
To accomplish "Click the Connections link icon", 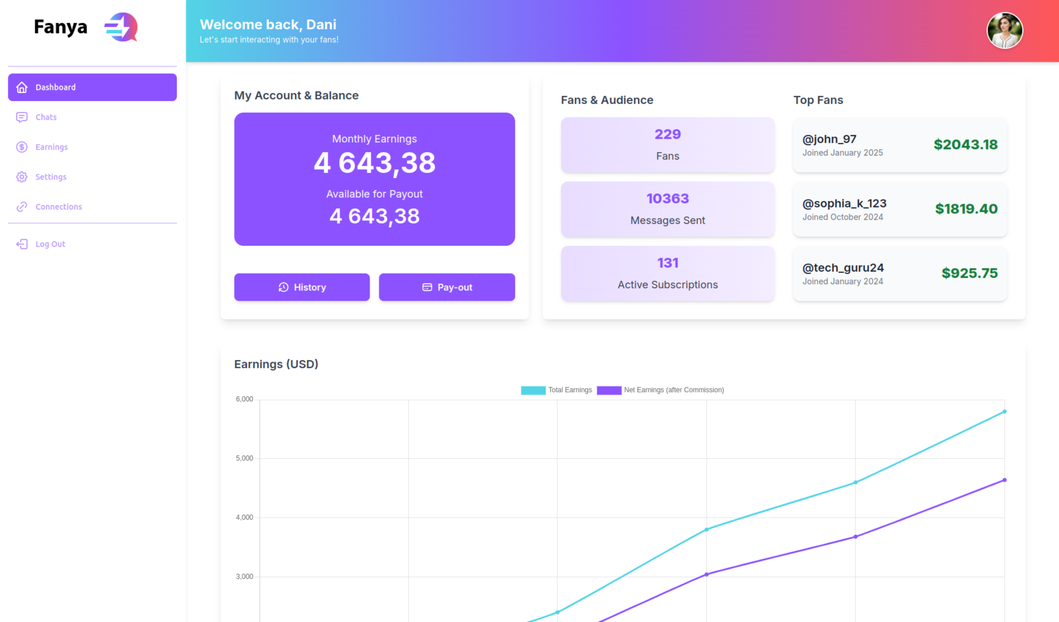I will [22, 206].
